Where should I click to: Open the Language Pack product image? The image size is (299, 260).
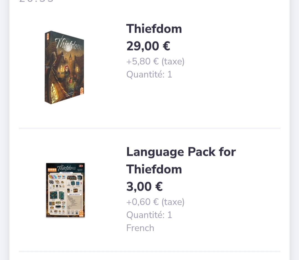tap(65, 190)
